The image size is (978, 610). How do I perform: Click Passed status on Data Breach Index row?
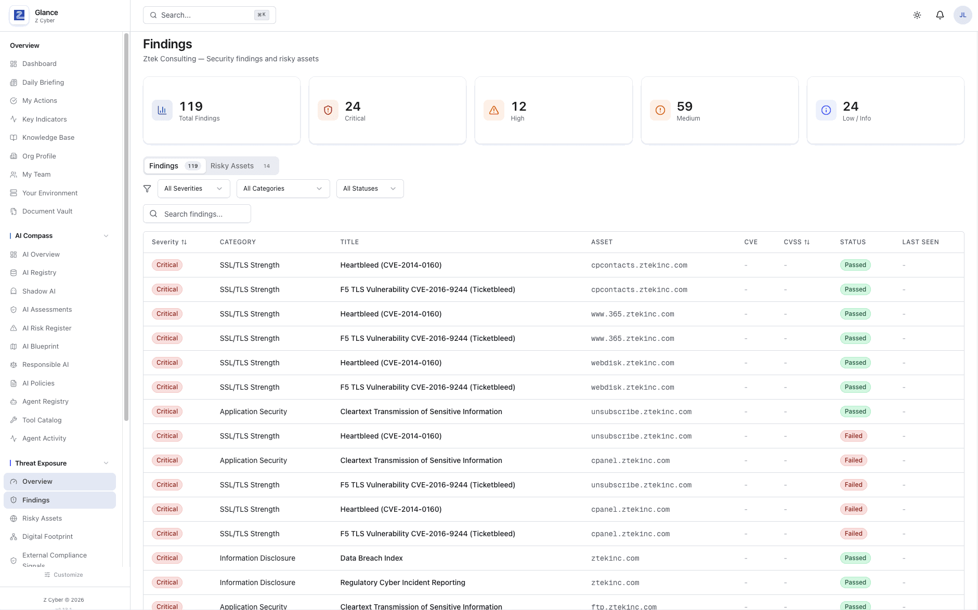tap(855, 559)
